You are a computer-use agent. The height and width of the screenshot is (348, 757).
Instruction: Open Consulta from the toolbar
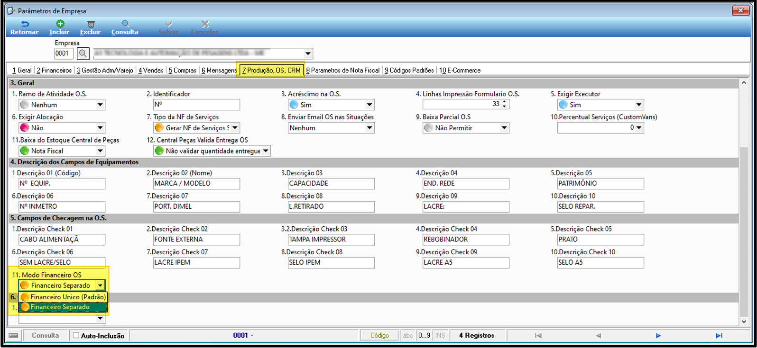tap(125, 28)
